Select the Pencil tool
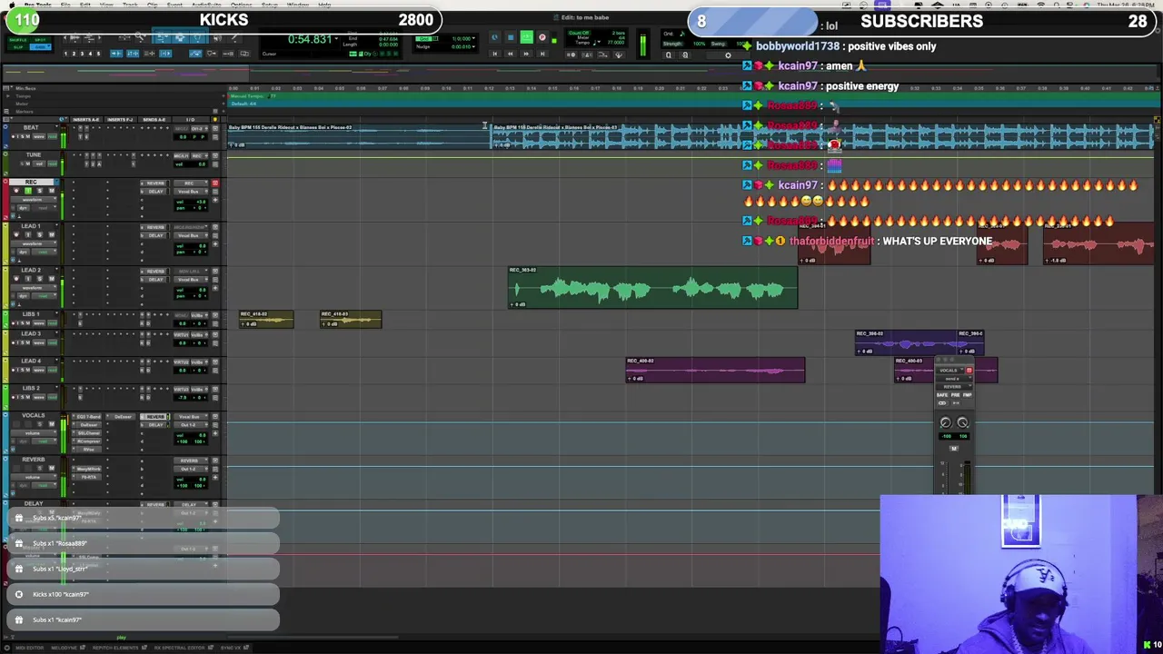1163x654 pixels. pyautogui.click(x=235, y=37)
